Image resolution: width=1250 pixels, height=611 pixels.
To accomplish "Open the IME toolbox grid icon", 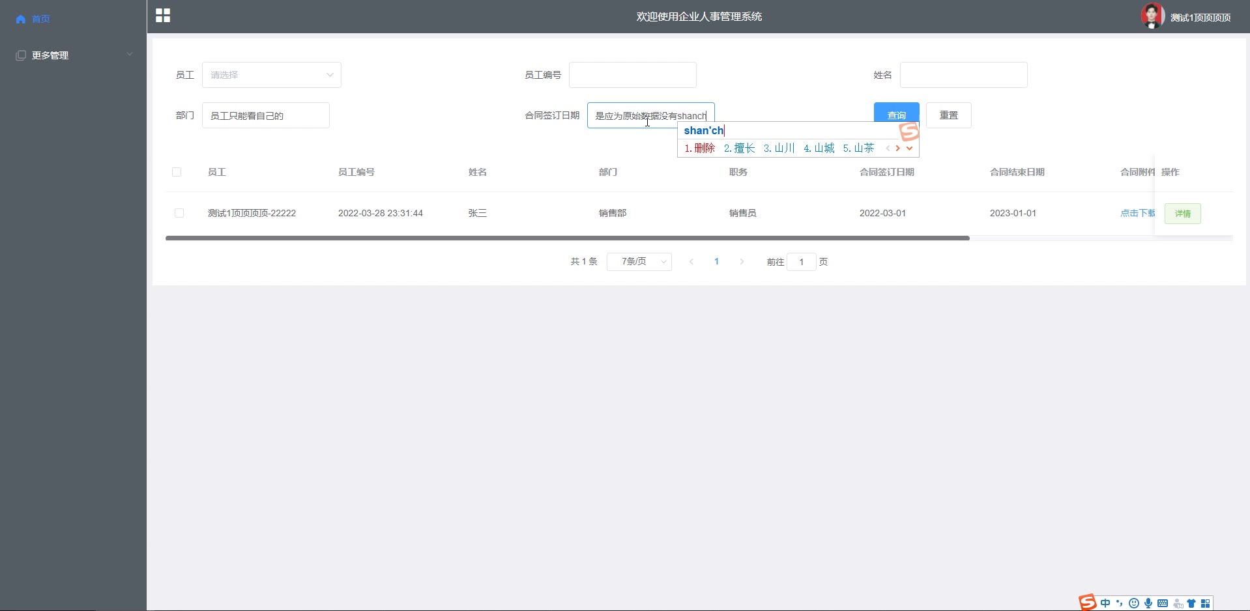I will (1206, 603).
